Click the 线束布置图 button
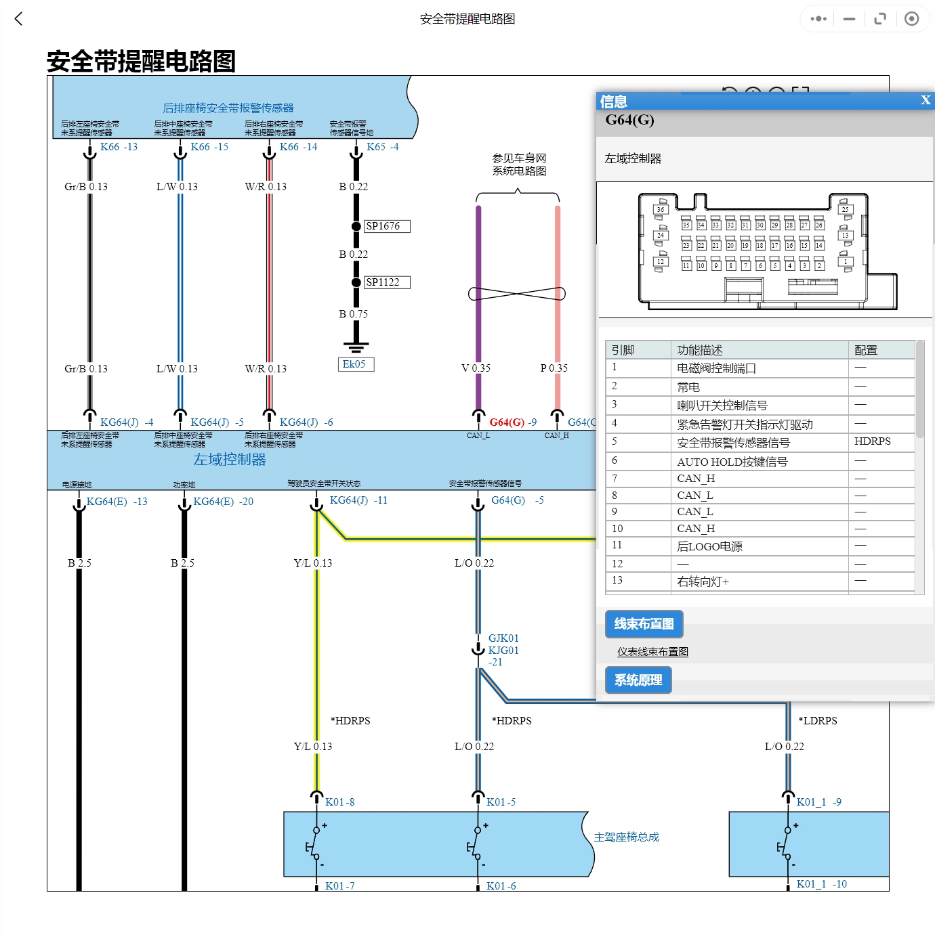This screenshot has width=935, height=941. pyautogui.click(x=644, y=624)
